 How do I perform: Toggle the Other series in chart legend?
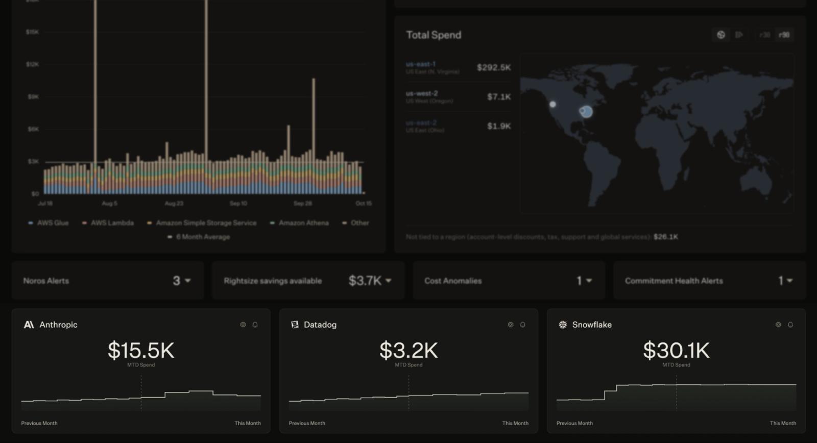click(x=355, y=223)
